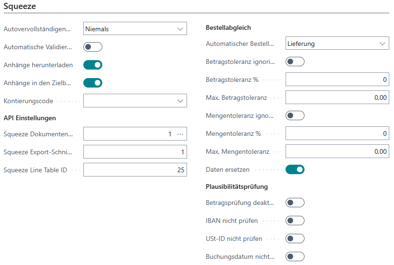
Task: Open the Automatischer Bestellabgleich dropdown showing Lieferung
Action: [x=337, y=44]
